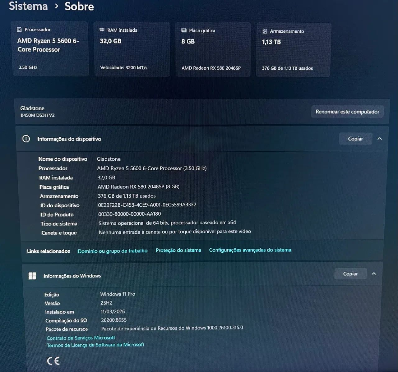
Task: Open the RAM instalada 32,0 GB card
Action: click(132, 49)
